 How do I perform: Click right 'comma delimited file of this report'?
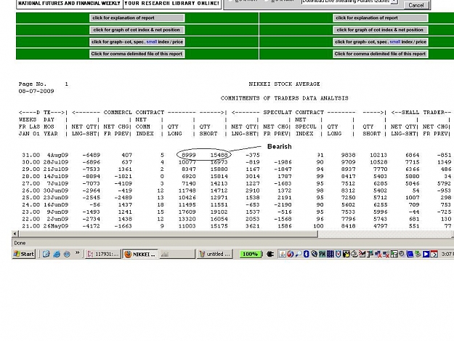pyautogui.click(x=380, y=54)
